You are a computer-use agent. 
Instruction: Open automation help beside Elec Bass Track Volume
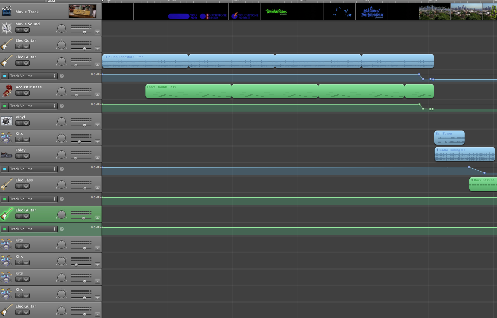coord(62,199)
